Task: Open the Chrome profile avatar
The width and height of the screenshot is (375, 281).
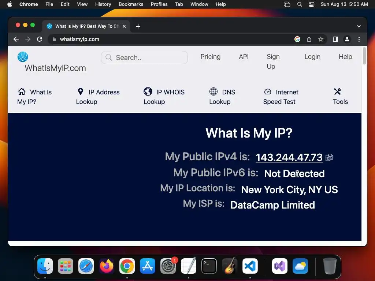Action: 347,39
